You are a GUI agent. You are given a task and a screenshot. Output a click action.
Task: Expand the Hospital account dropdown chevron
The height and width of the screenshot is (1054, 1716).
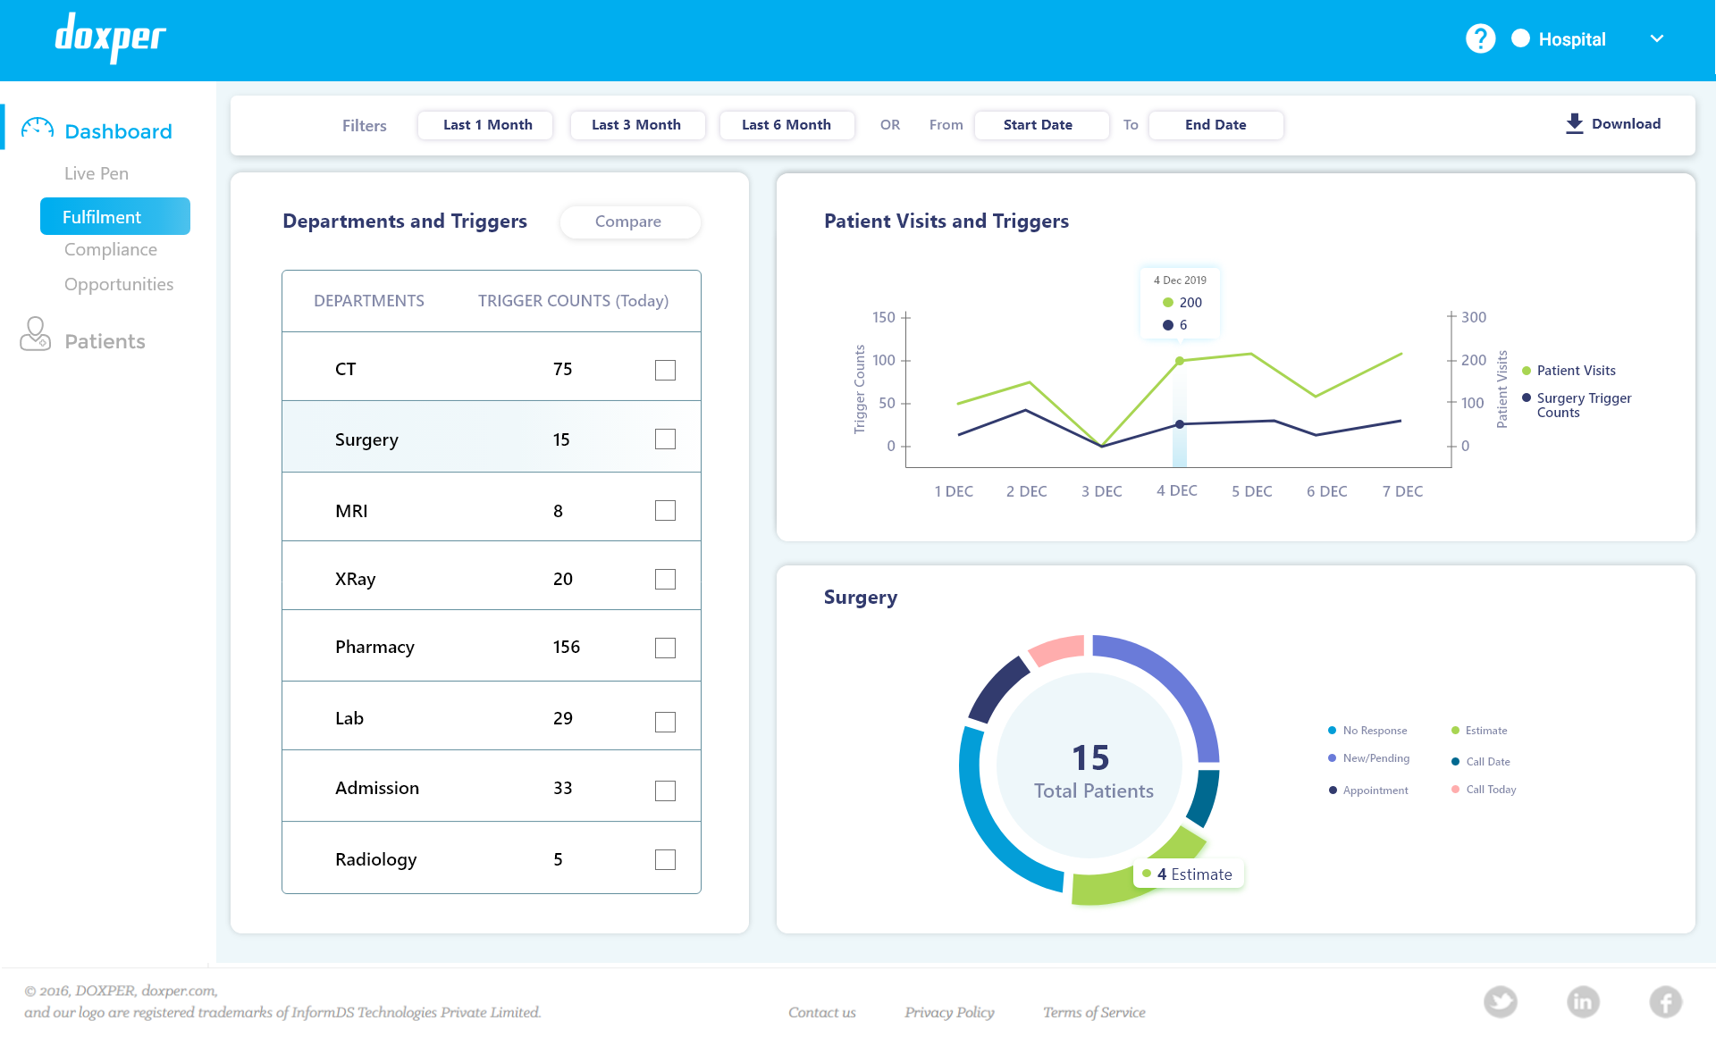tap(1657, 38)
